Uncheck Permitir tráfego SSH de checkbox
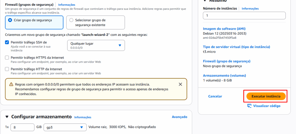Viewport: 296px width, 134px height. 7,42
